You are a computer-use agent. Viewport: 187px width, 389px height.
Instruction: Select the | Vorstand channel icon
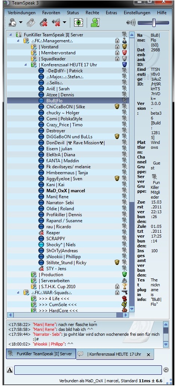coord(34,46)
